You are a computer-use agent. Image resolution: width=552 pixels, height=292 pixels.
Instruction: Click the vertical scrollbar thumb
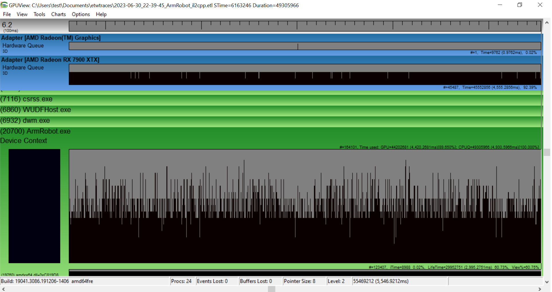point(547,152)
